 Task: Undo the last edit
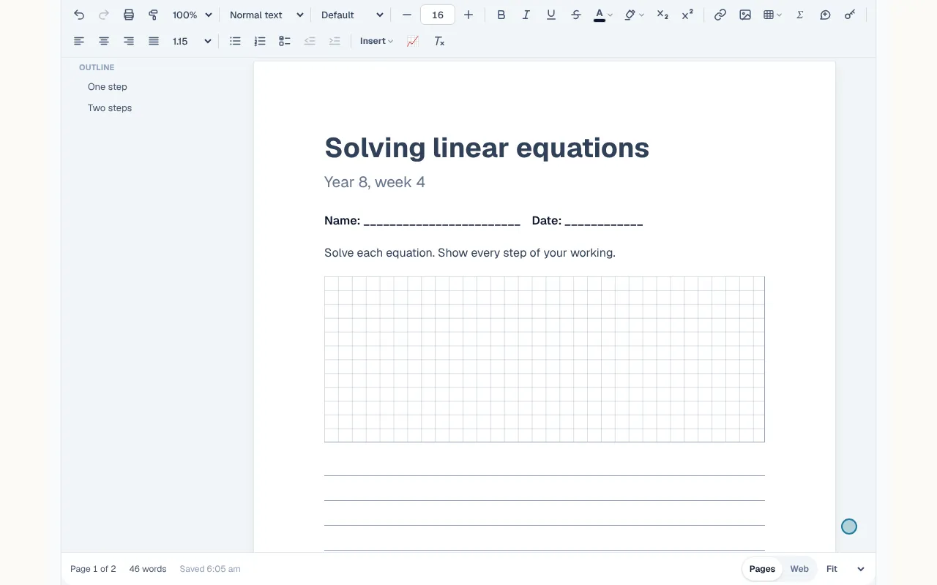point(79,15)
